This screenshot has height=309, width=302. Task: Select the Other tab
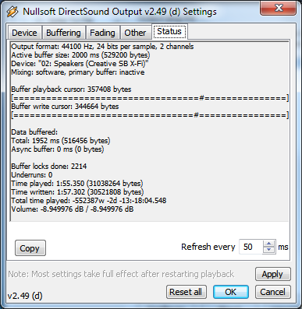pyautogui.click(x=135, y=33)
